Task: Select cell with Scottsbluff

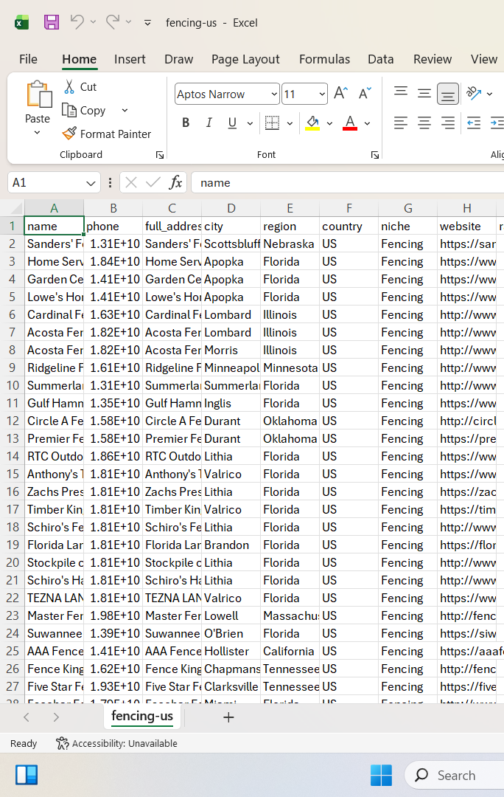Action: (231, 244)
